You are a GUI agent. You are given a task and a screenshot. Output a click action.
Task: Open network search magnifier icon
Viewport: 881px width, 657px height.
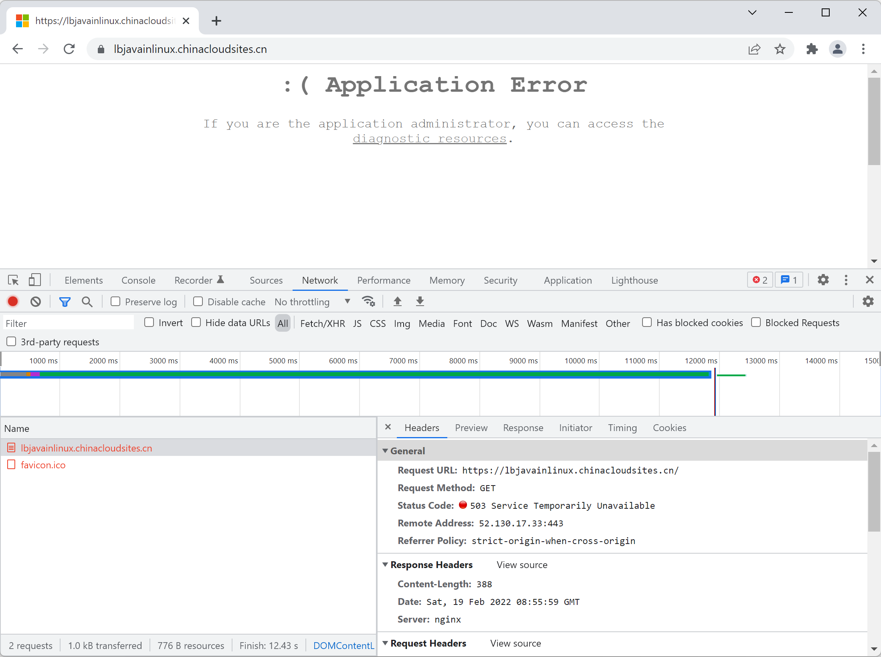[87, 302]
